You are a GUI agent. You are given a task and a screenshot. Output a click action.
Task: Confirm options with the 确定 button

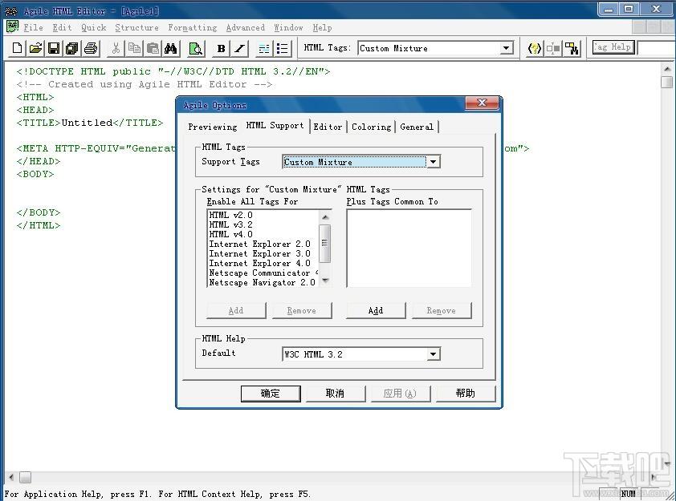pos(271,394)
